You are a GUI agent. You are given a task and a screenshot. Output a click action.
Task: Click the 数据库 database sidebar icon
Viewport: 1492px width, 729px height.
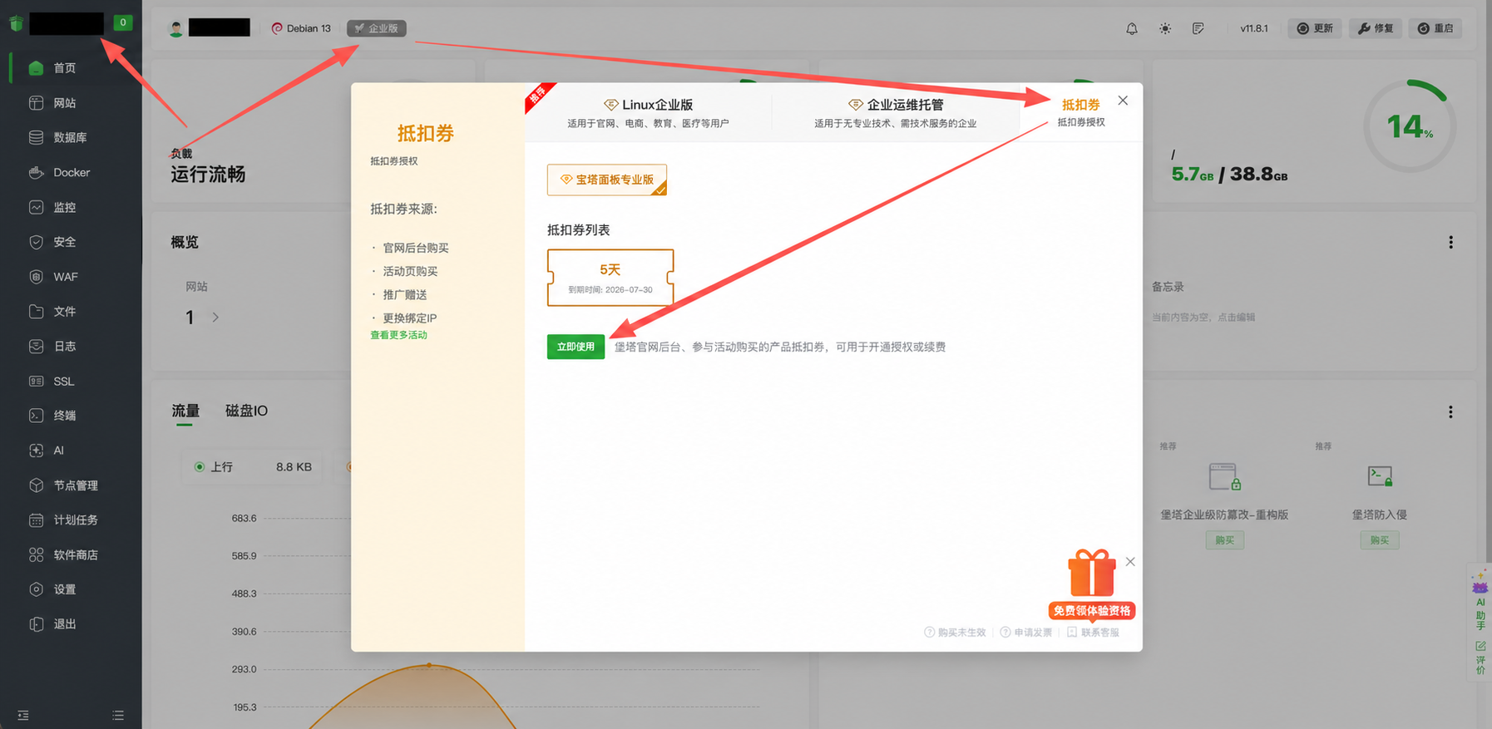click(36, 138)
